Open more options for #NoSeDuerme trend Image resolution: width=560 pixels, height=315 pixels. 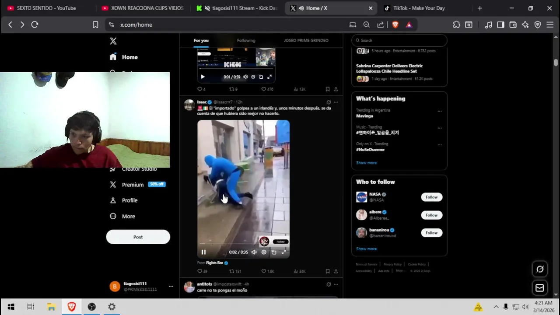[439, 145]
